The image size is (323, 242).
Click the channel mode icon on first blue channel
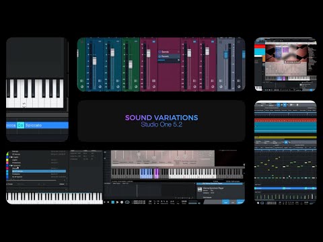[100, 81]
